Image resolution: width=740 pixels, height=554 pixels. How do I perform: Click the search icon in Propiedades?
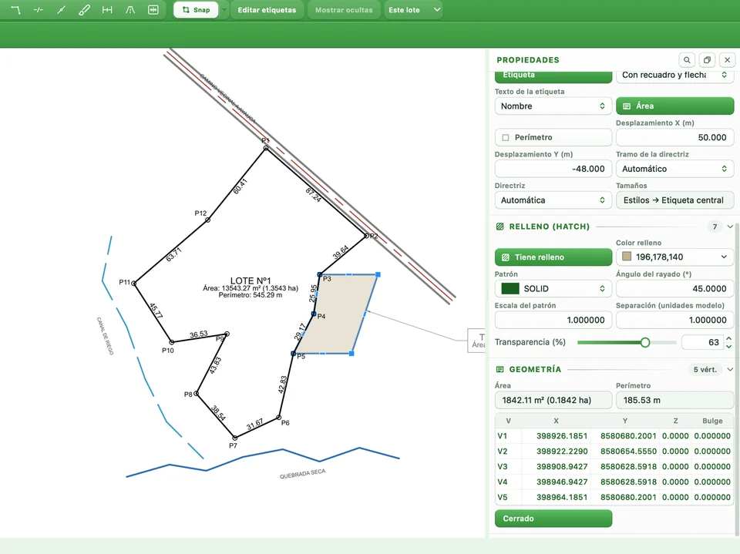pos(687,60)
